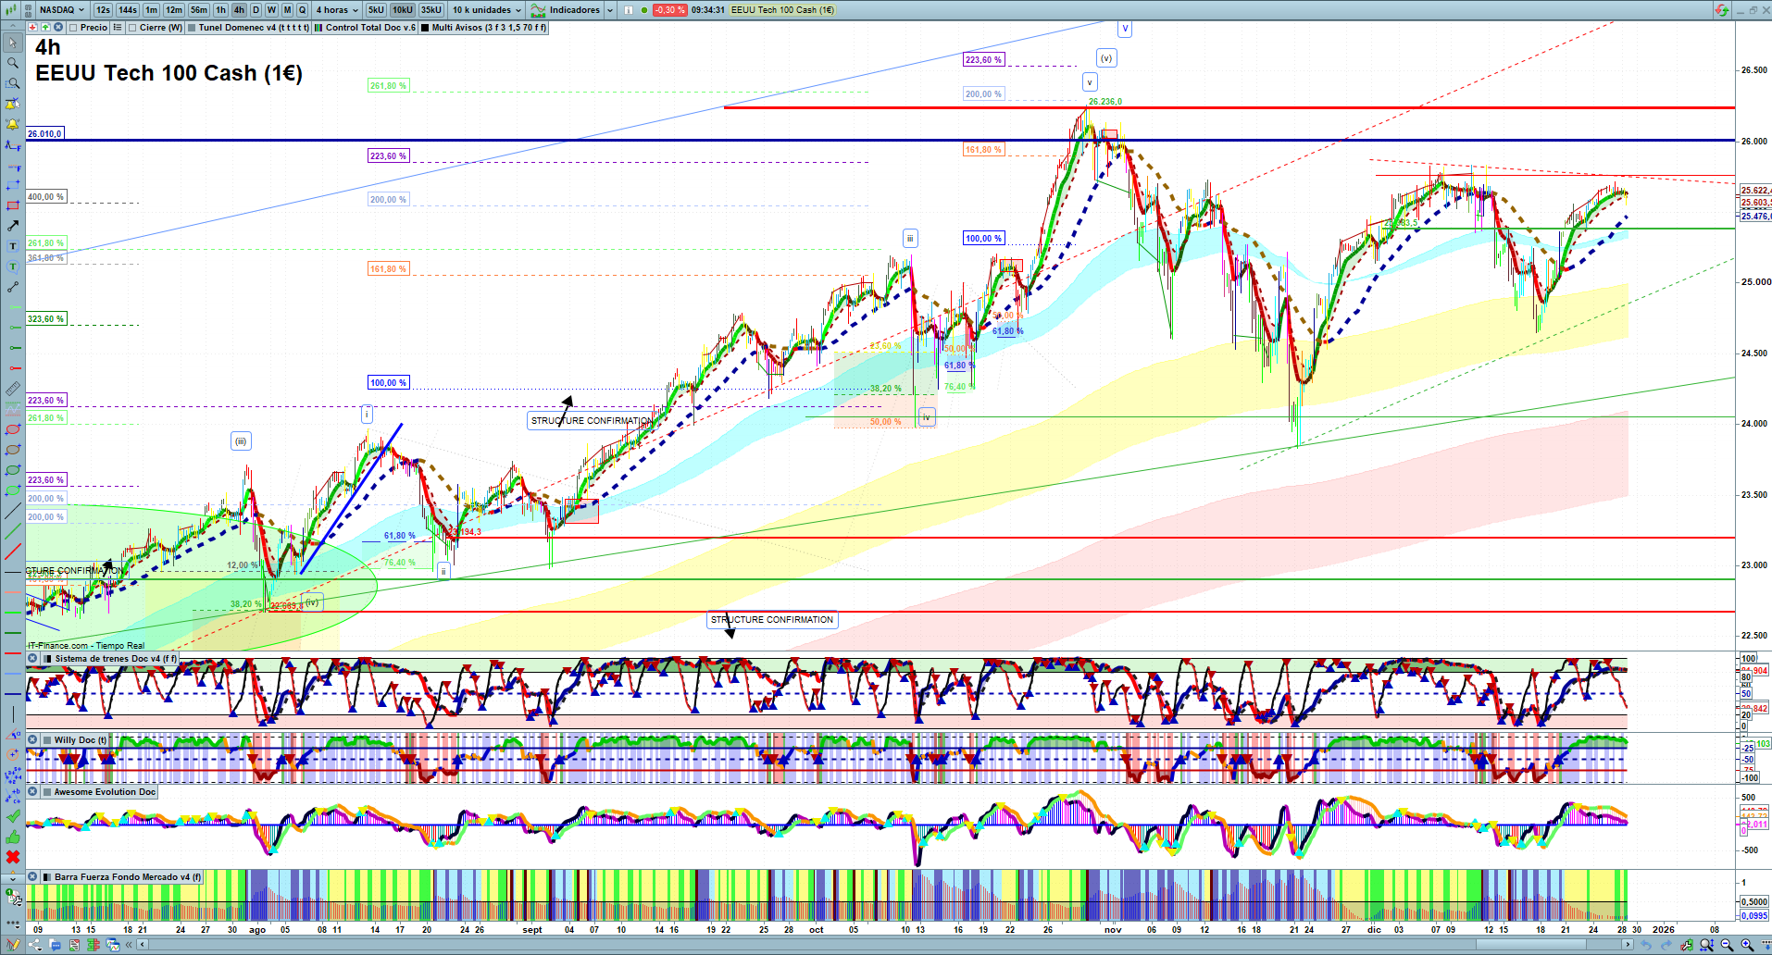Click the blue X icon before Precio

tap(57, 28)
